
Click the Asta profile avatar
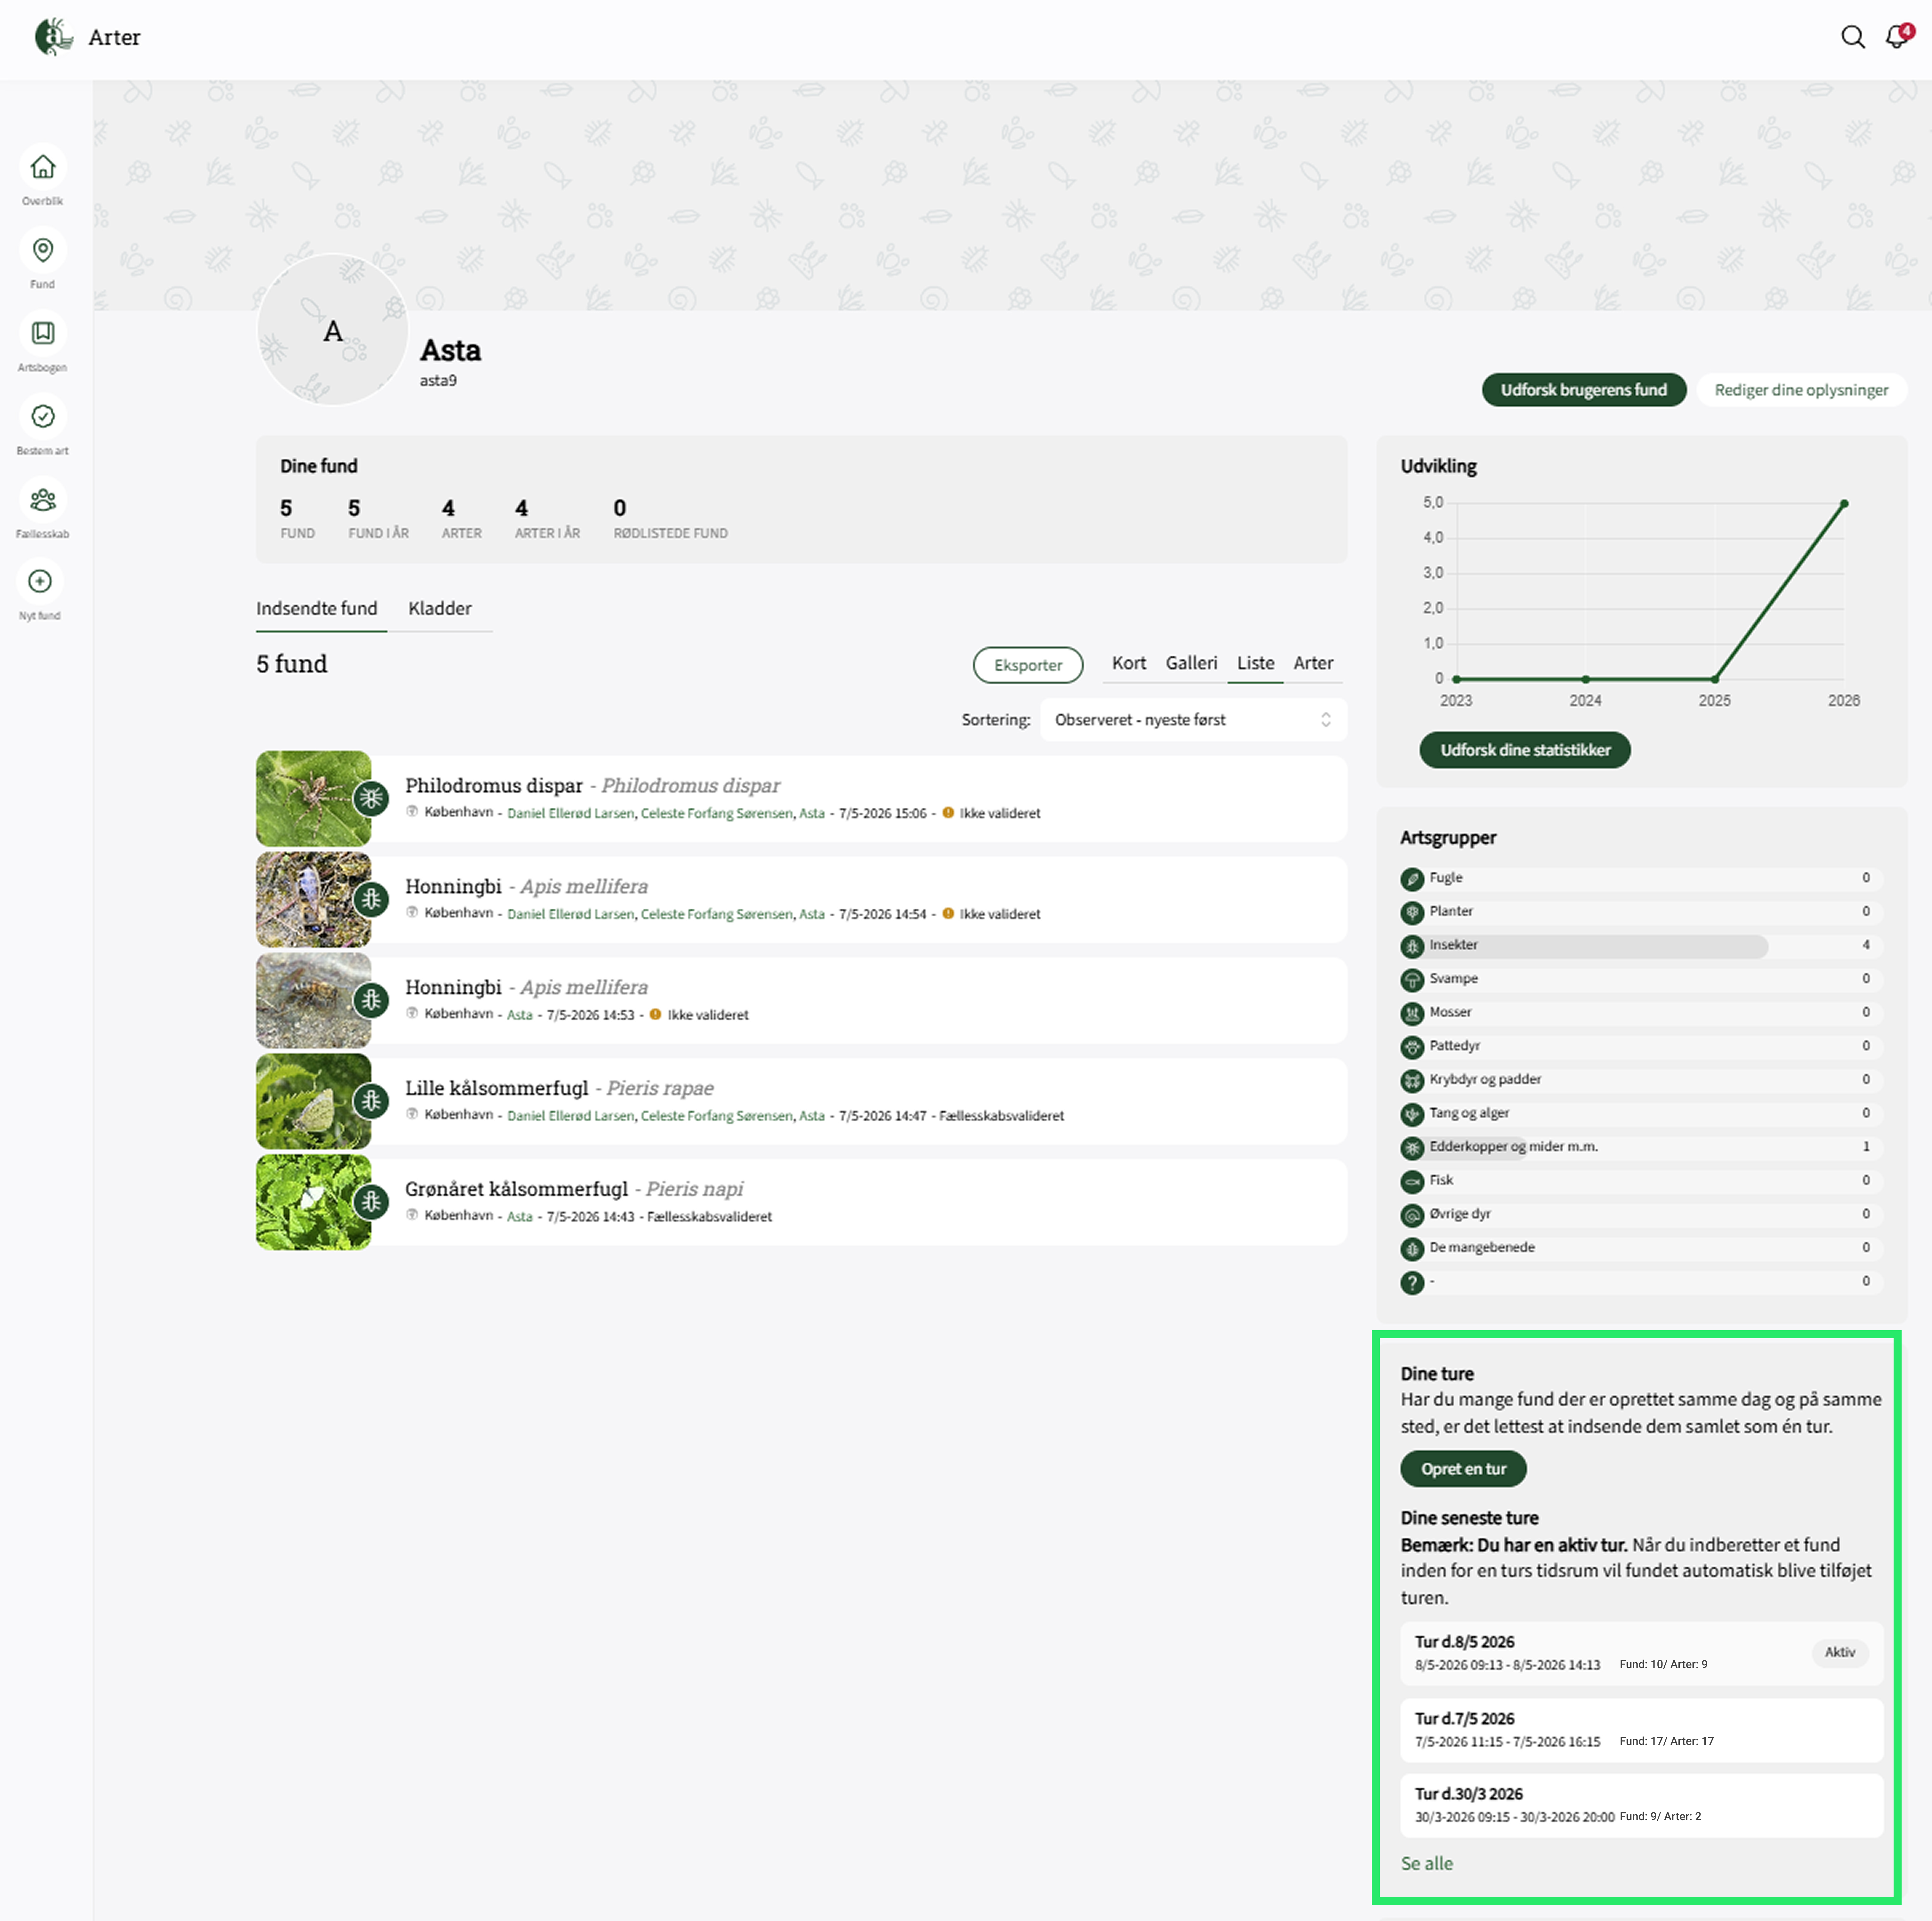(x=333, y=330)
